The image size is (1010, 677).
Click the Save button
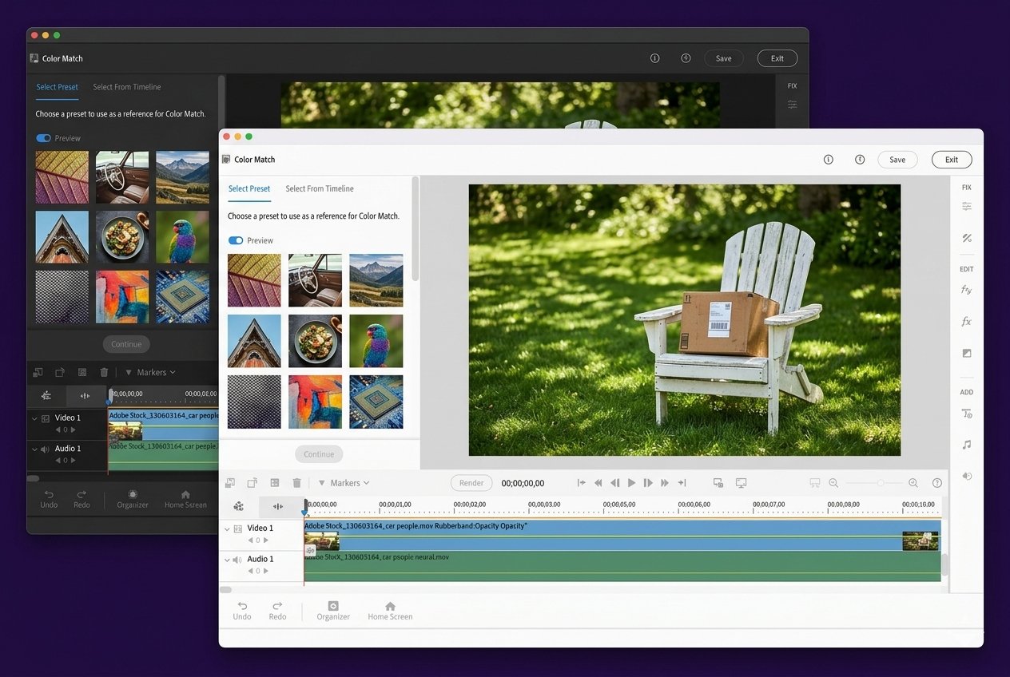897,159
